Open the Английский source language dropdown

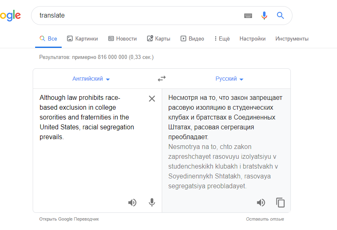point(91,79)
